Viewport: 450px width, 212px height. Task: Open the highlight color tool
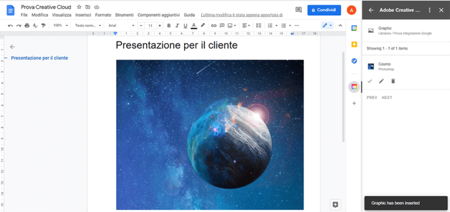coord(203,26)
